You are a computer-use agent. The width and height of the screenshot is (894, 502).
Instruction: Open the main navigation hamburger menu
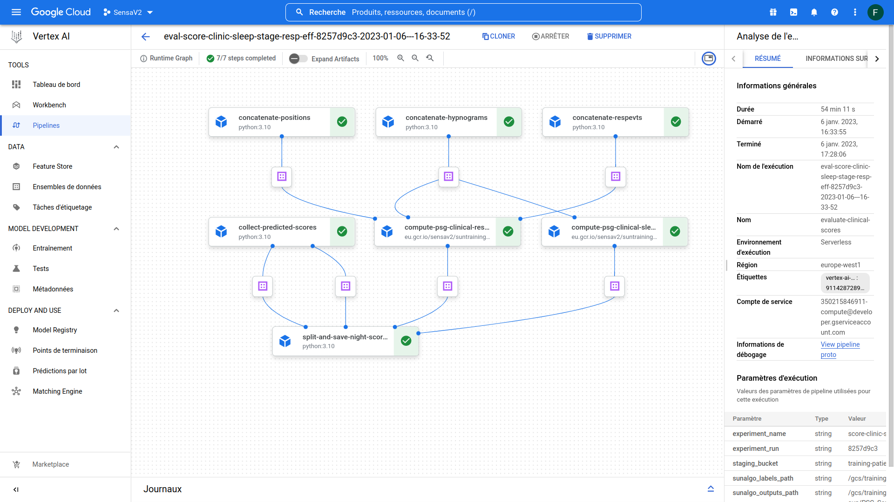click(16, 12)
